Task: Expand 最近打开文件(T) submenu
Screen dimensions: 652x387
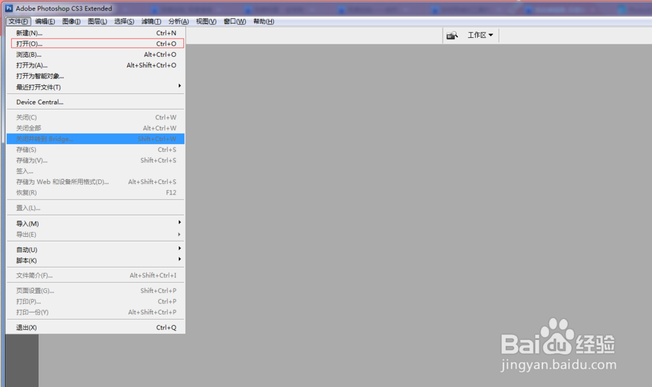Action: pos(96,87)
